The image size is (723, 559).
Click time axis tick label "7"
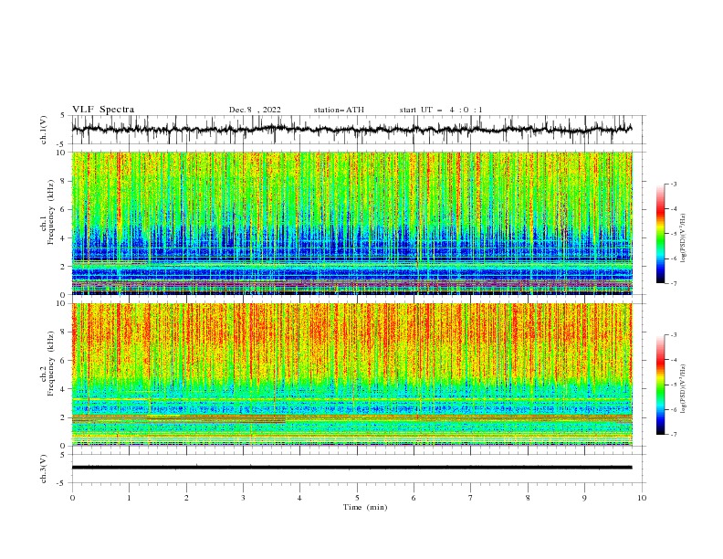[x=471, y=498]
